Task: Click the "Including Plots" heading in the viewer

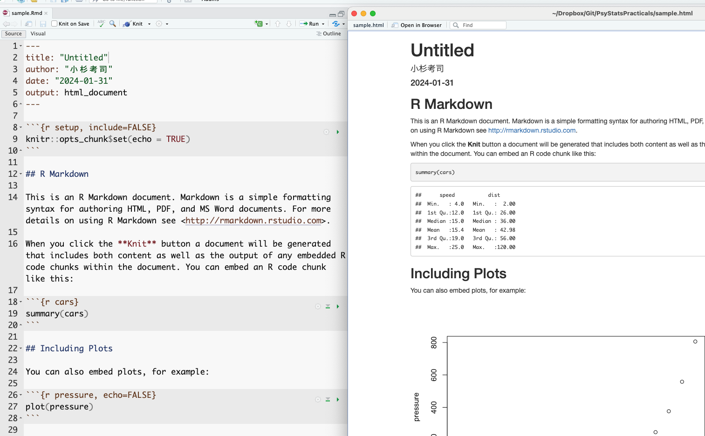Action: [458, 274]
